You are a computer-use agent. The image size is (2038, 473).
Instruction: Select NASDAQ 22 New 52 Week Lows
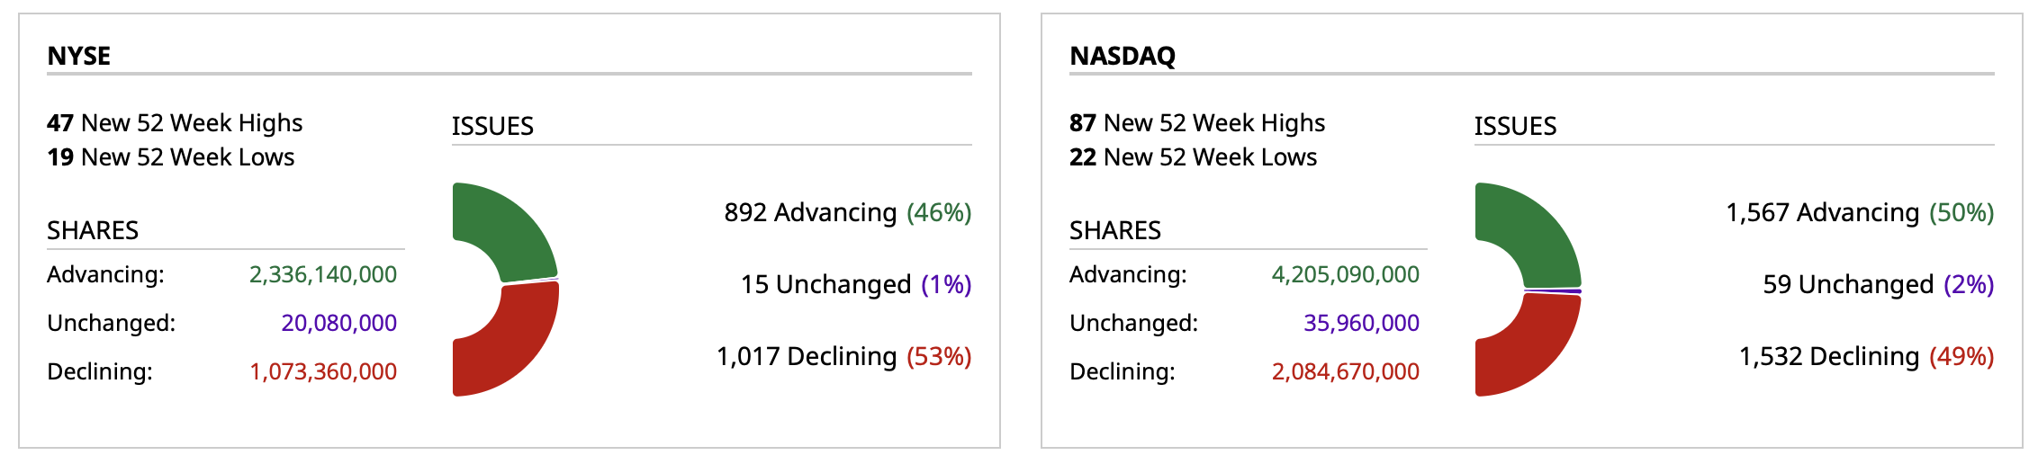pyautogui.click(x=1193, y=157)
